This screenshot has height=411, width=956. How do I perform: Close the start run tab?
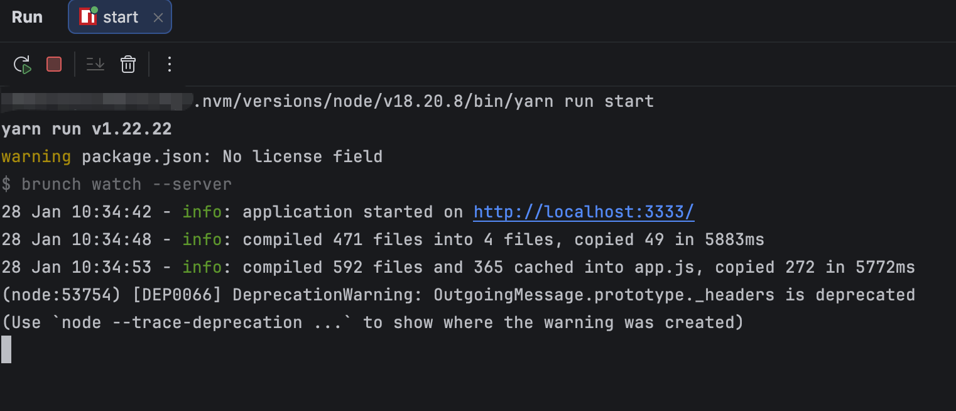click(x=158, y=18)
